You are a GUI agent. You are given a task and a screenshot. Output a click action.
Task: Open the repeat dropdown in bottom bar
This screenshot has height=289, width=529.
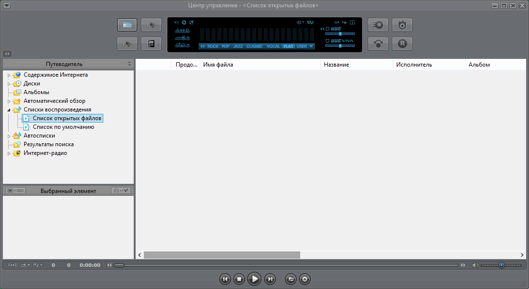(38, 265)
